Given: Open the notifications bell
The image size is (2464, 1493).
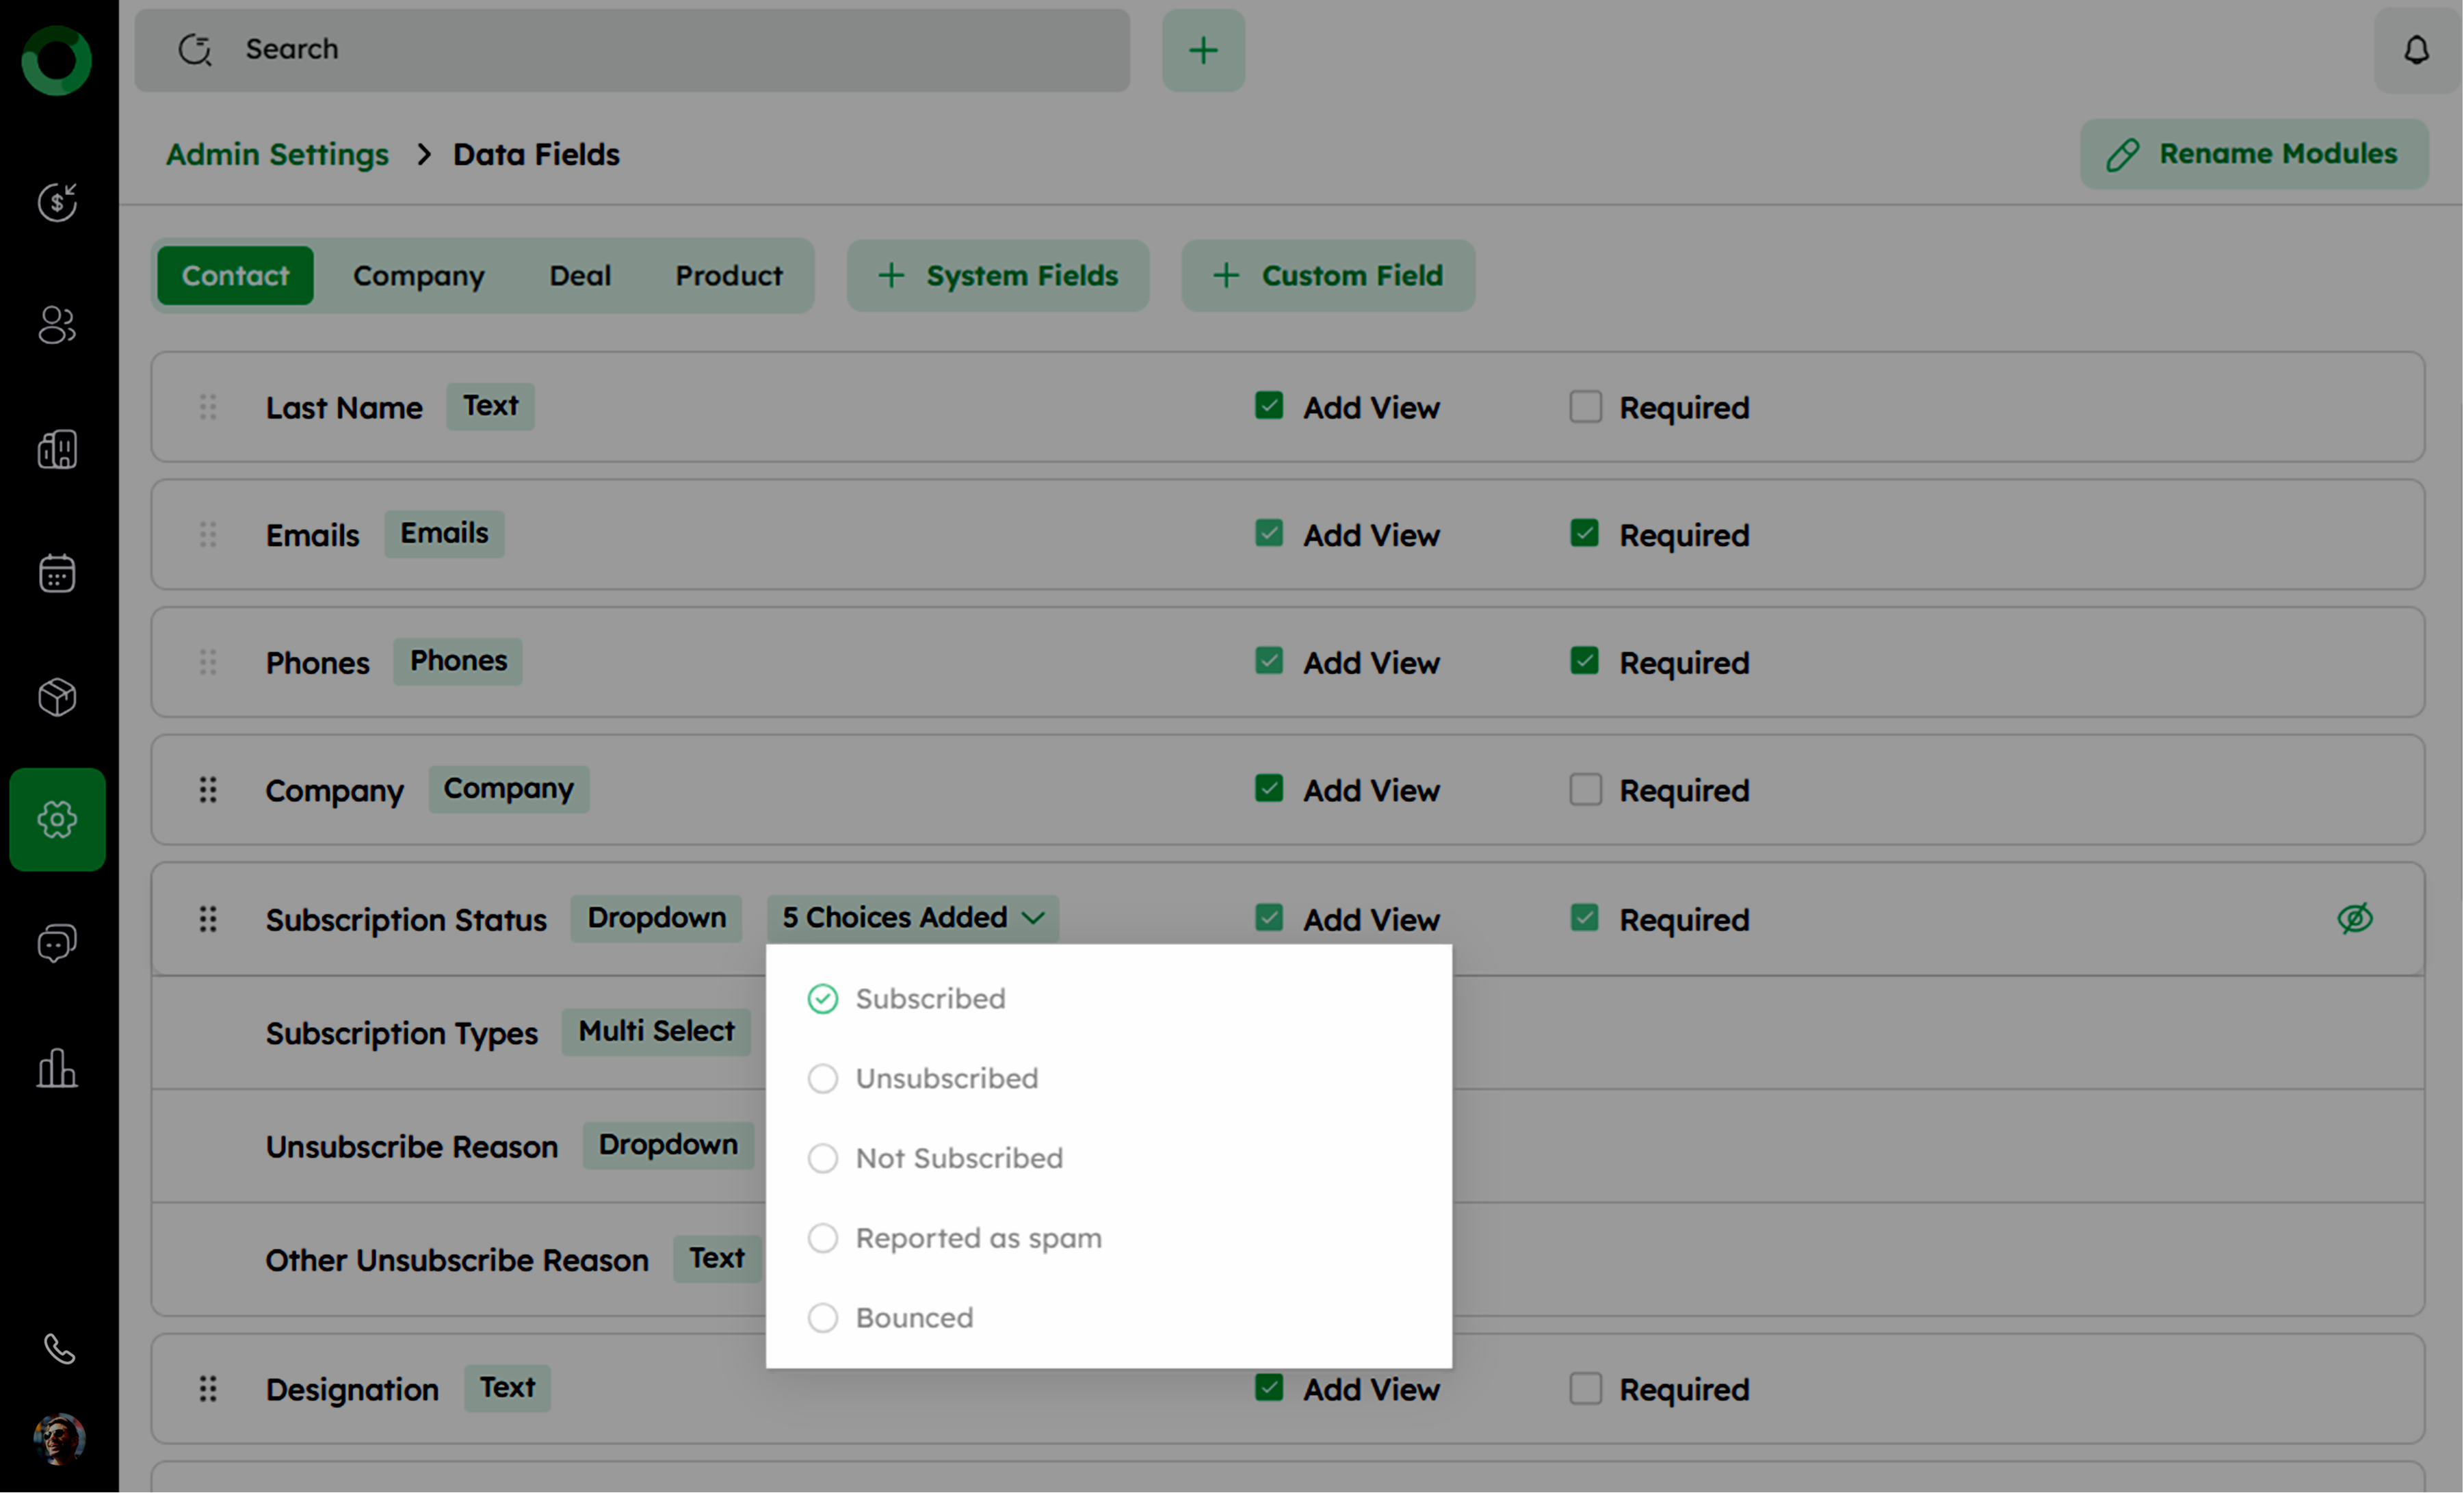Looking at the screenshot, I should tap(2416, 50).
